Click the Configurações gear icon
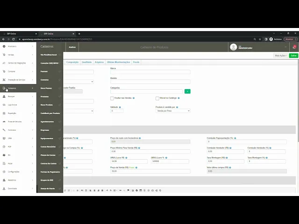The width and height of the screenshot is (299, 224). click(4, 172)
